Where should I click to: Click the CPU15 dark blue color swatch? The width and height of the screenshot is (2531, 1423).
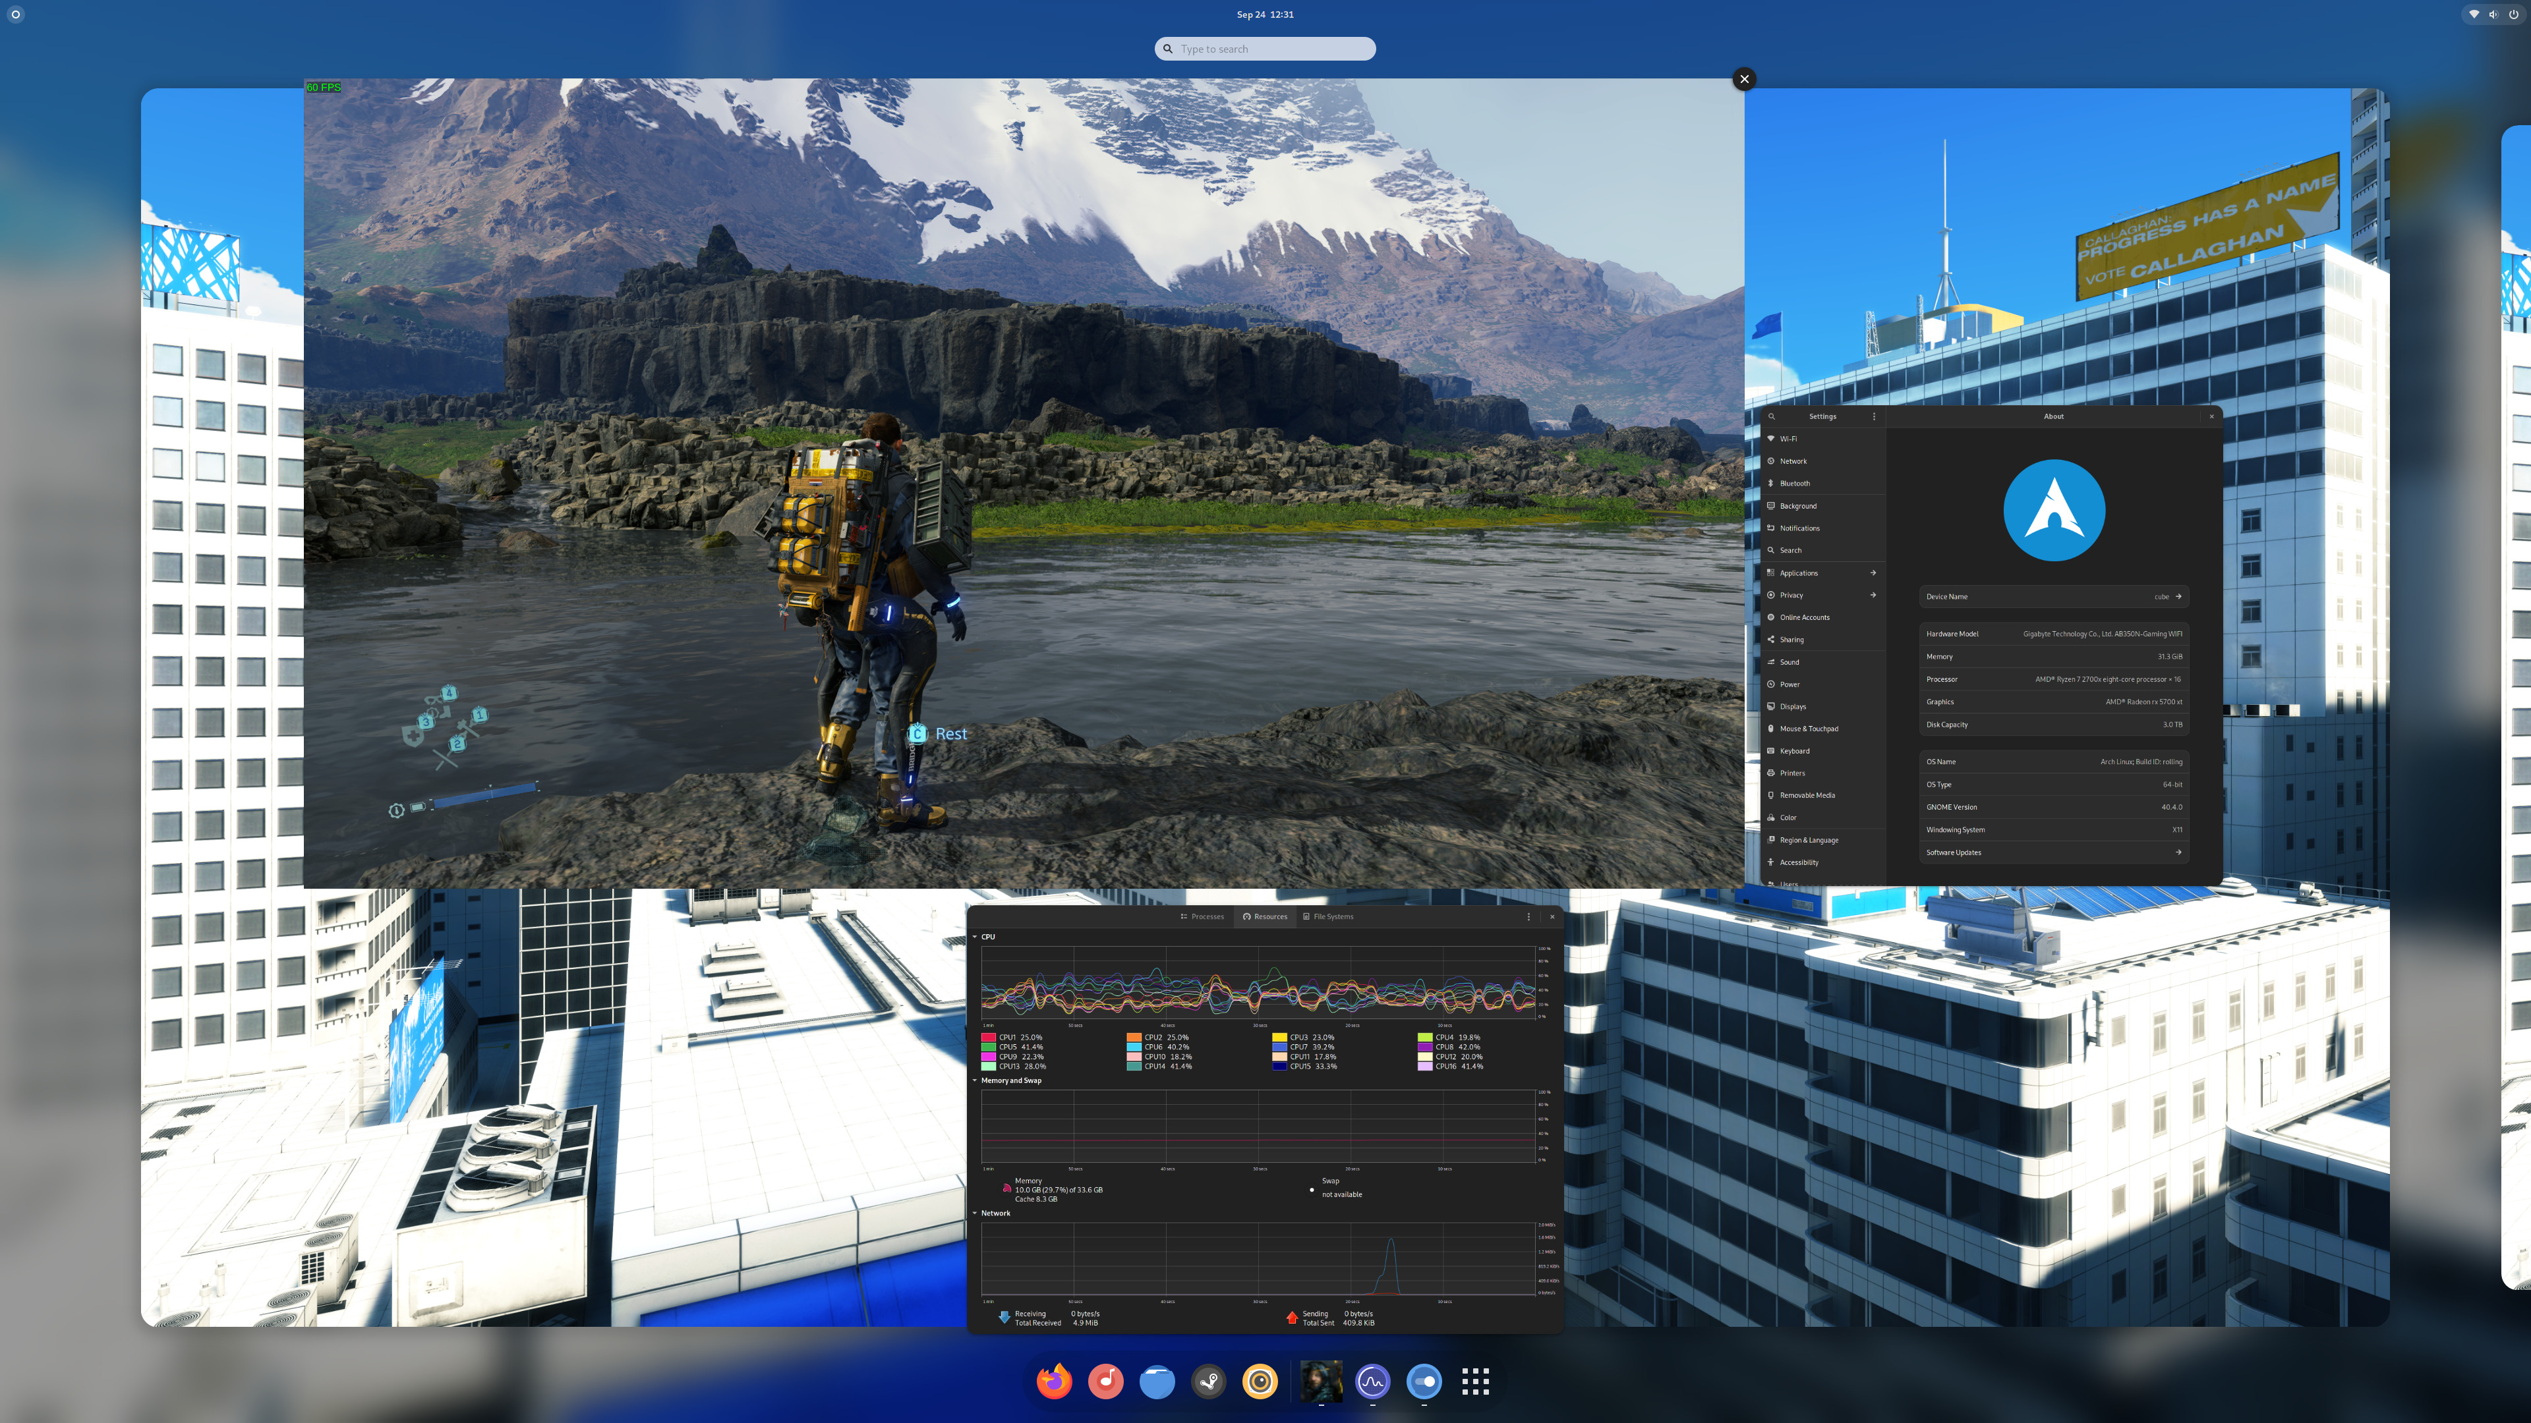point(1279,1067)
